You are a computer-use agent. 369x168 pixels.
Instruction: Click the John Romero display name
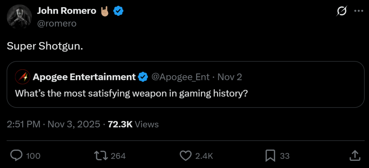point(66,11)
